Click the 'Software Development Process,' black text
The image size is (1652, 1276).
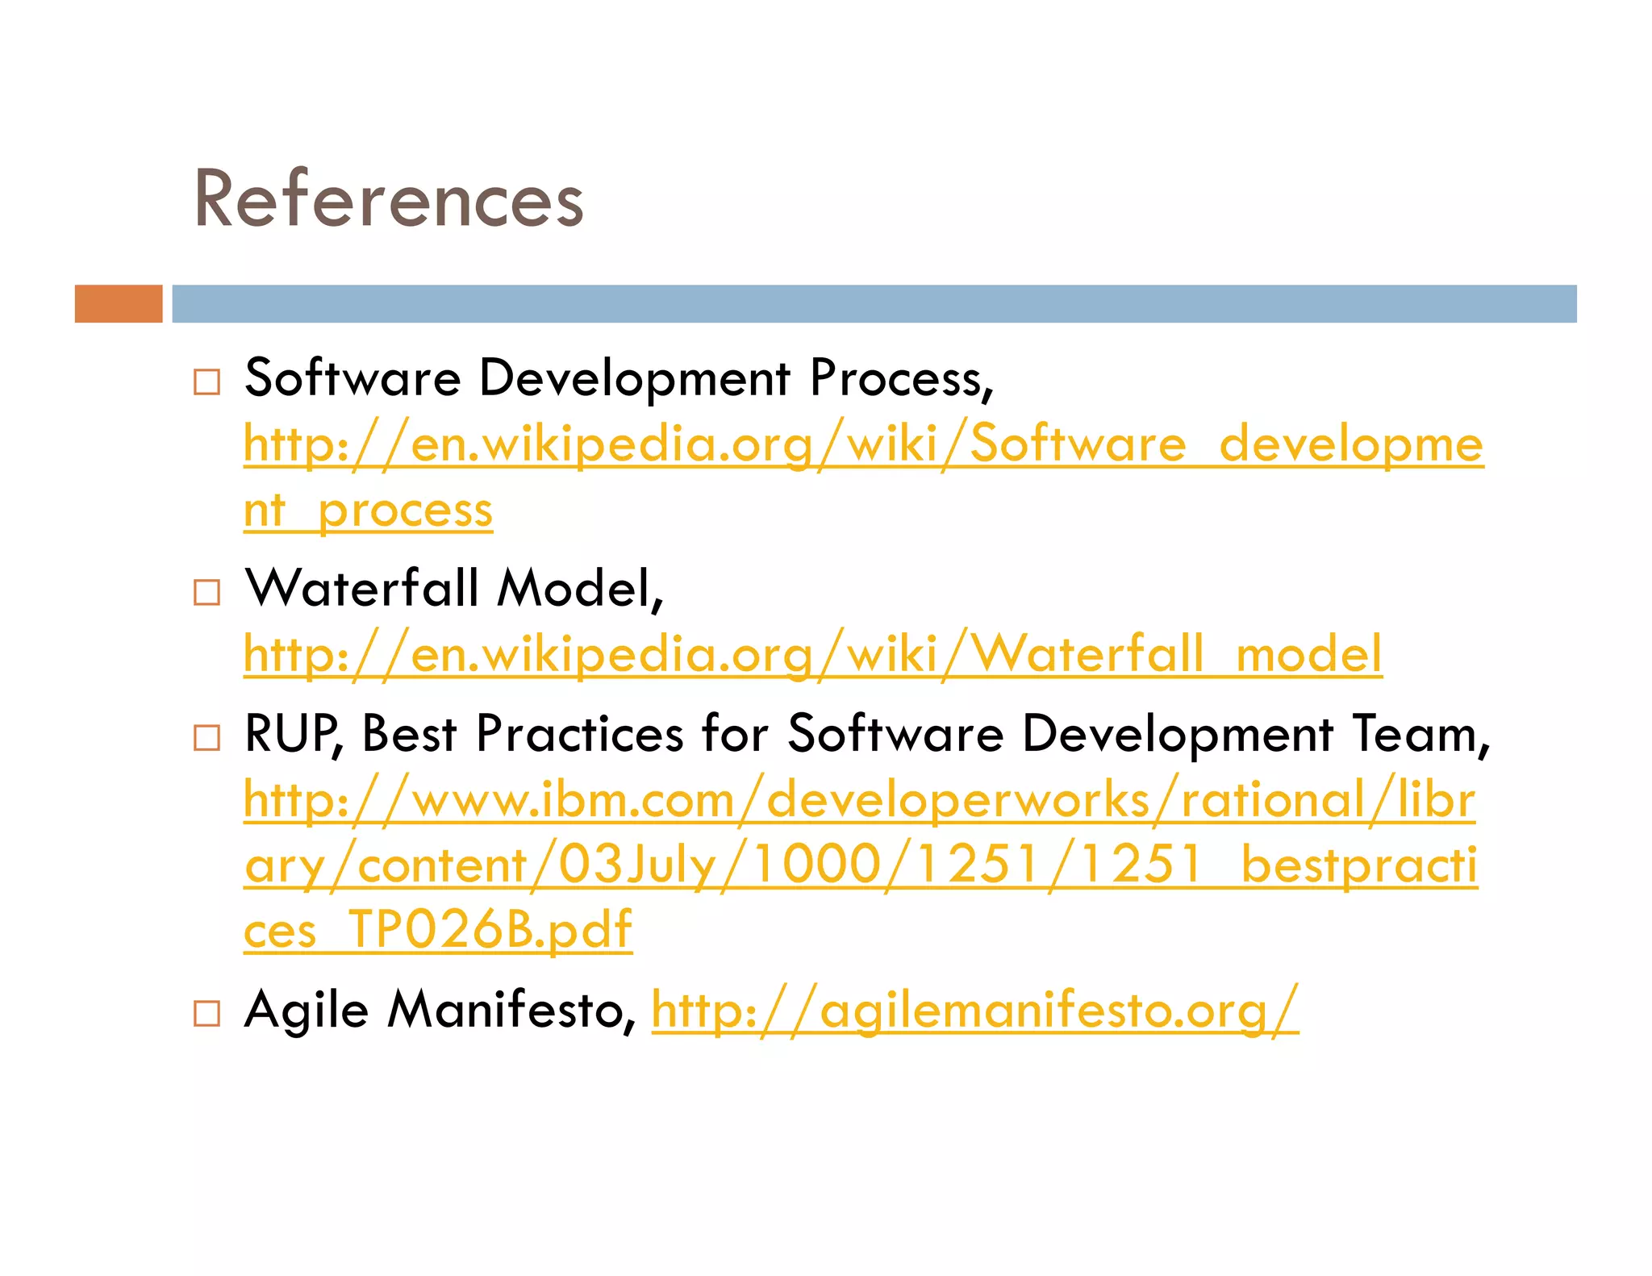pos(619,377)
